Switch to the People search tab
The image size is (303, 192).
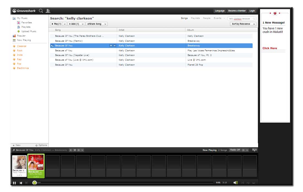point(207,18)
